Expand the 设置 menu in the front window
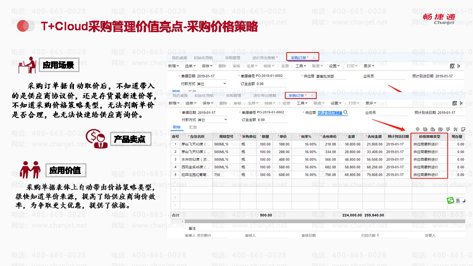 click(x=336, y=103)
